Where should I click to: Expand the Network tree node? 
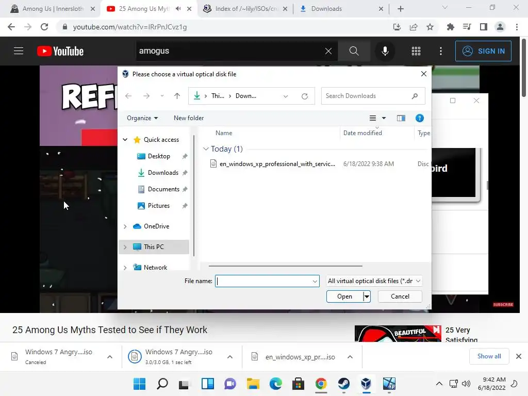click(x=125, y=268)
